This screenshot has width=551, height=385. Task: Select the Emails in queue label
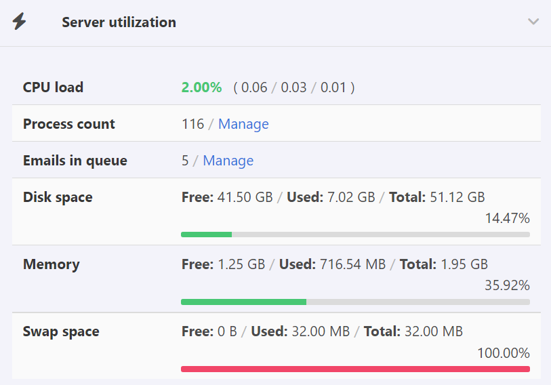tap(75, 161)
